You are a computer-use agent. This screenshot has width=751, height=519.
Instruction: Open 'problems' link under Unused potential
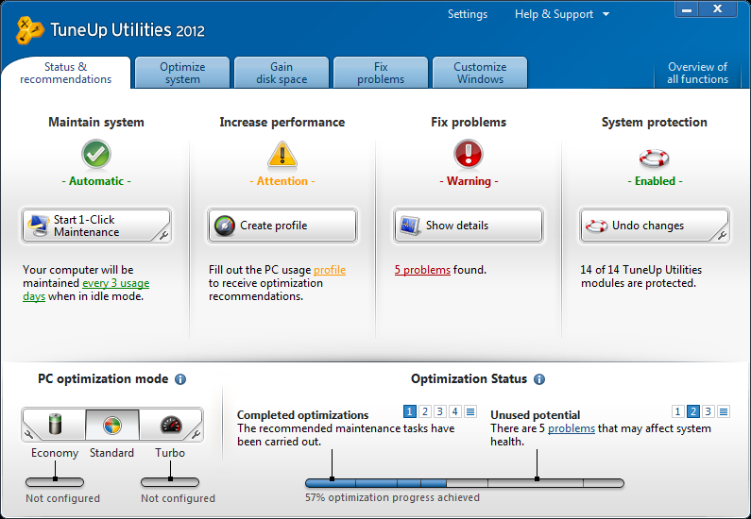pyautogui.click(x=572, y=428)
